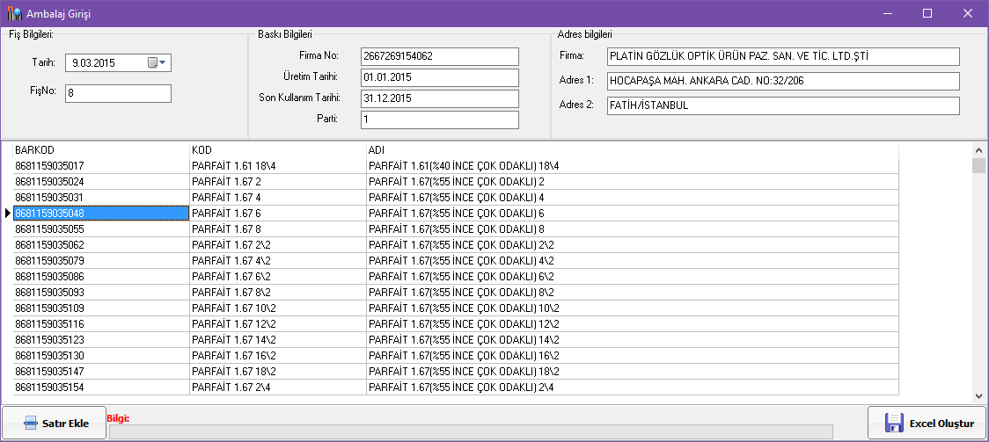Screen dimensions: 989x442
Task: Click the Üretim Tarihi field 01.01.2015
Action: point(440,77)
